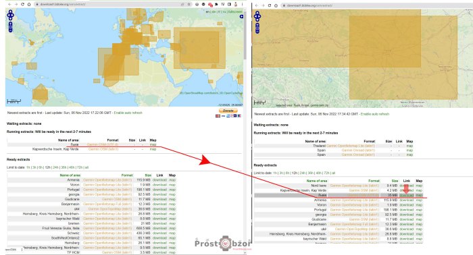
Task: Go back in the right browser window
Action: [257, 5]
